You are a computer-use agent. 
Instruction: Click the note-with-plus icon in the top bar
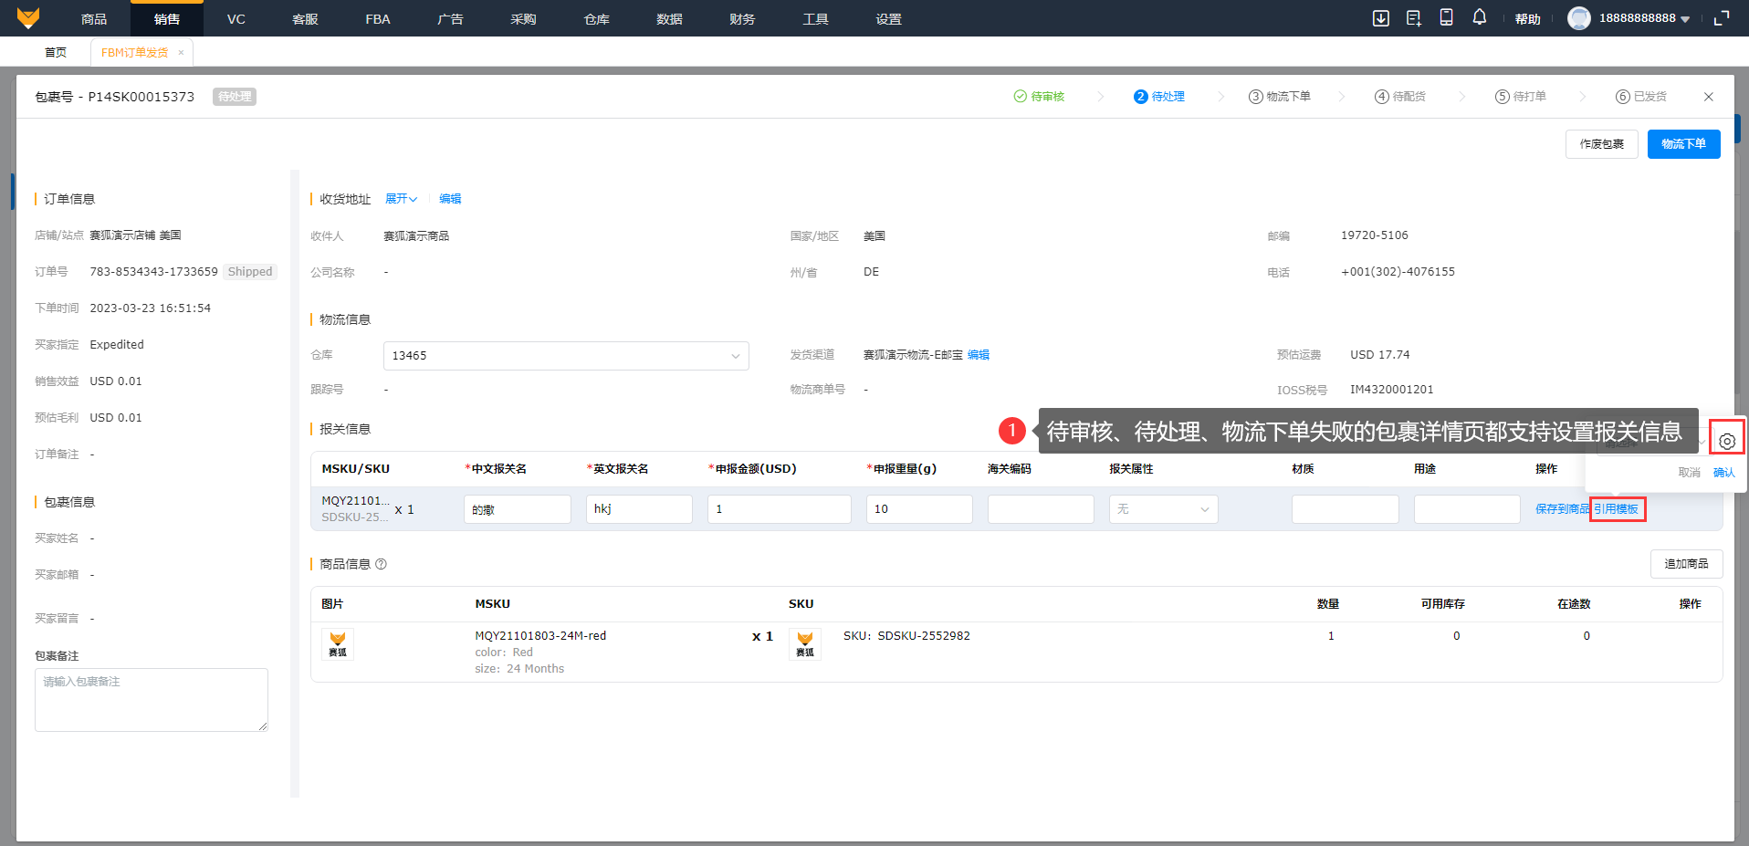tap(1413, 18)
